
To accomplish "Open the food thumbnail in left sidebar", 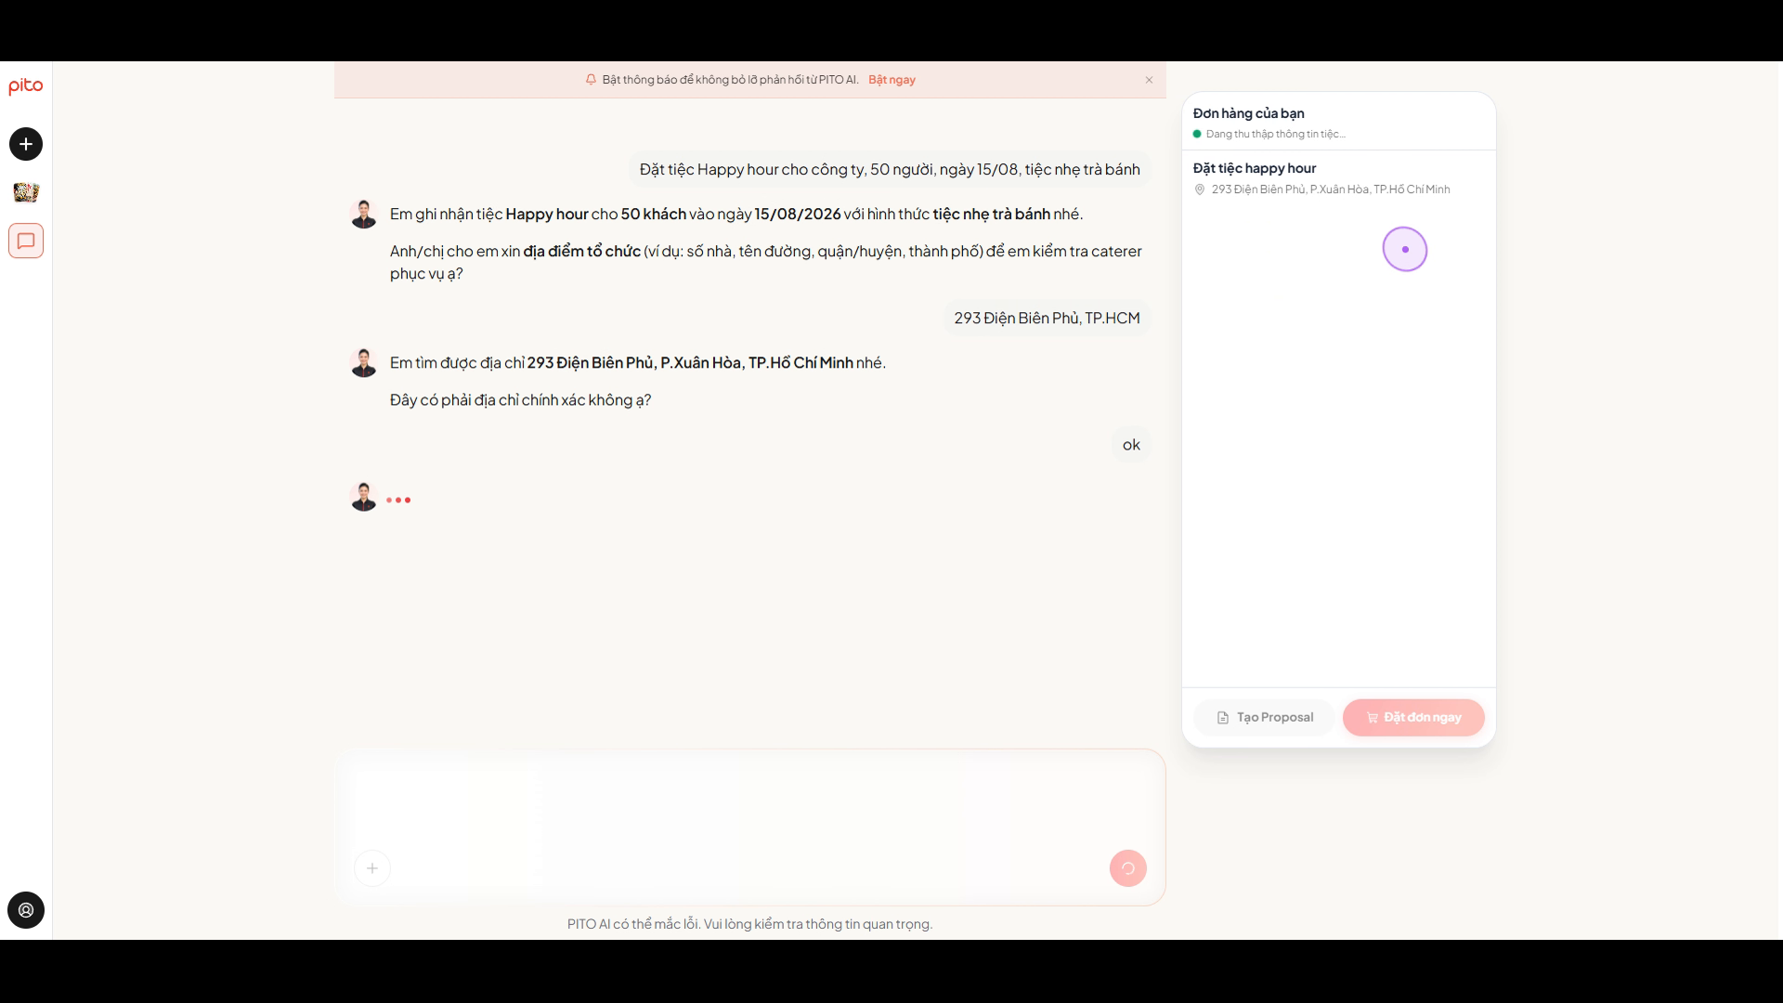I will pos(26,192).
